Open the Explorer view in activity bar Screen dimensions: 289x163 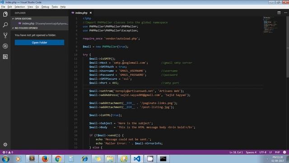pyautogui.click(x=5, y=14)
